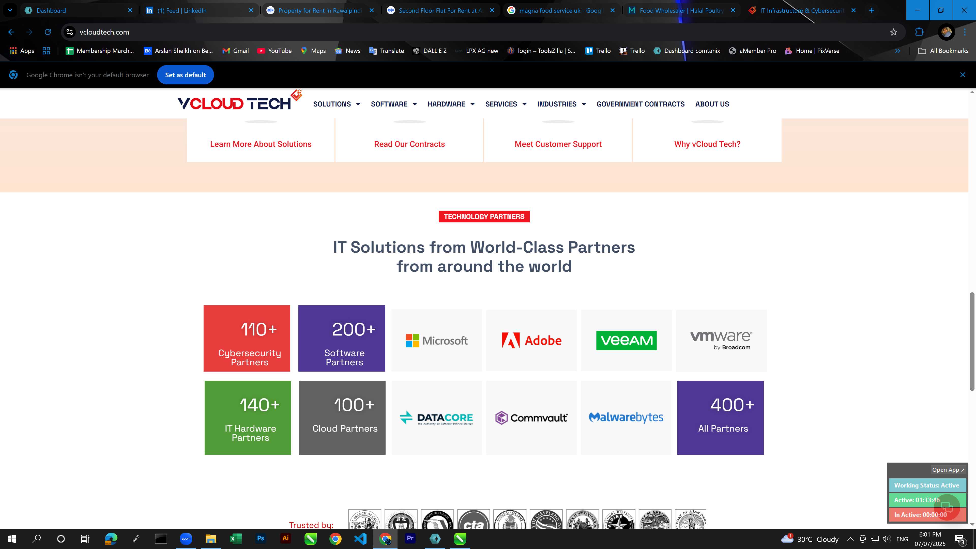Click Open App in the tracker widget
The image size is (976, 549).
[x=948, y=470]
